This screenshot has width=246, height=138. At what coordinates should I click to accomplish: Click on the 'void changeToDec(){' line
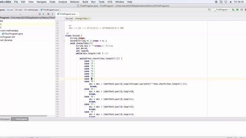(x=81, y=43)
